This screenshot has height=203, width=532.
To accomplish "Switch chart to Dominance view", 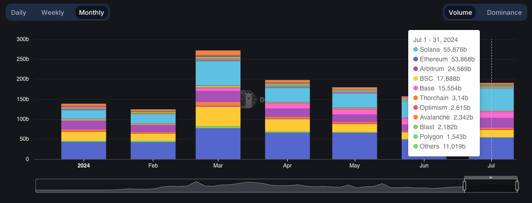I will (x=504, y=12).
